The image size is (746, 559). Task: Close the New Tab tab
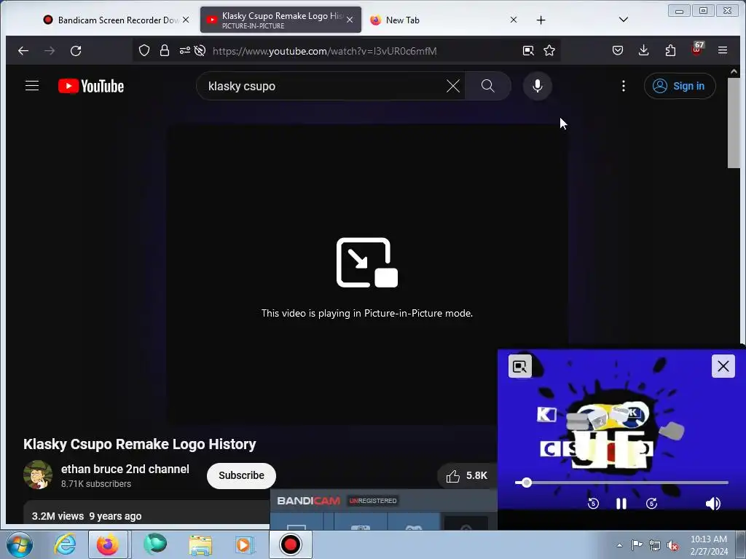(514, 20)
